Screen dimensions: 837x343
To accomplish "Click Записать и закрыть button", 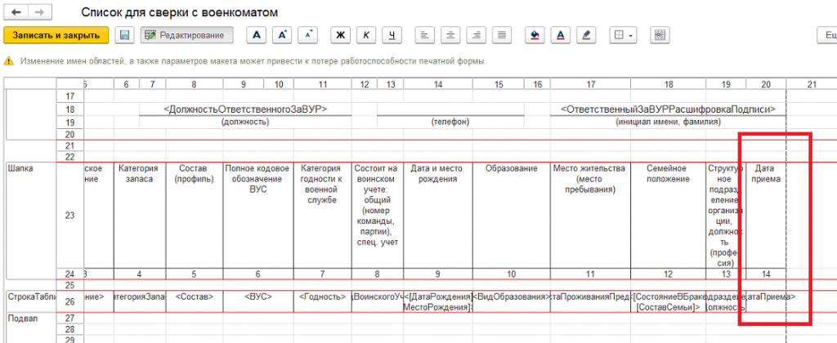I will pyautogui.click(x=56, y=35).
